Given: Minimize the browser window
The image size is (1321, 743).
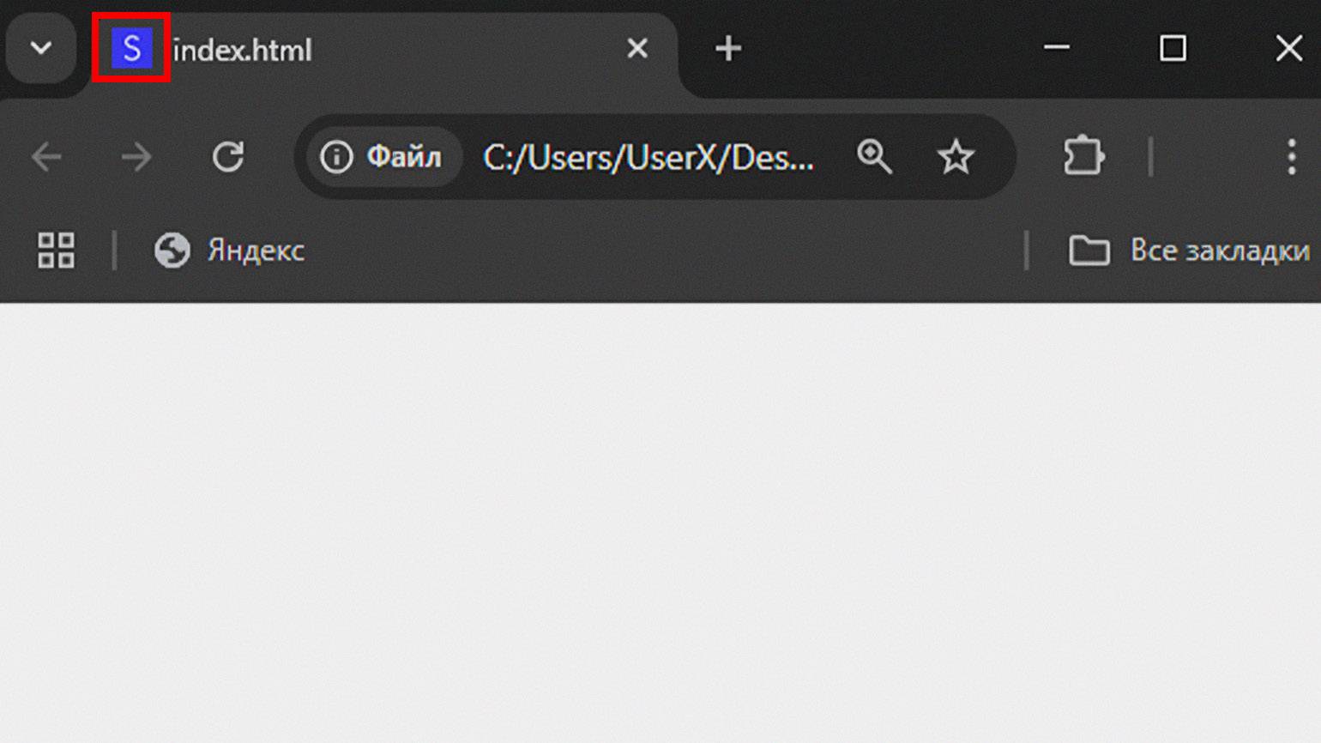Looking at the screenshot, I should coord(1057,48).
